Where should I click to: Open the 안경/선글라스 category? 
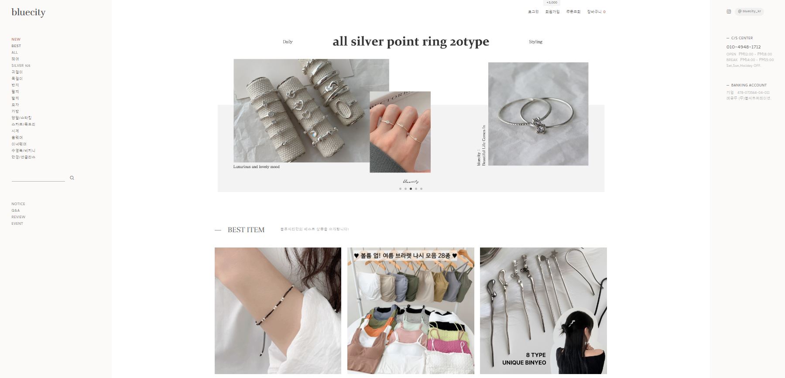click(x=24, y=157)
